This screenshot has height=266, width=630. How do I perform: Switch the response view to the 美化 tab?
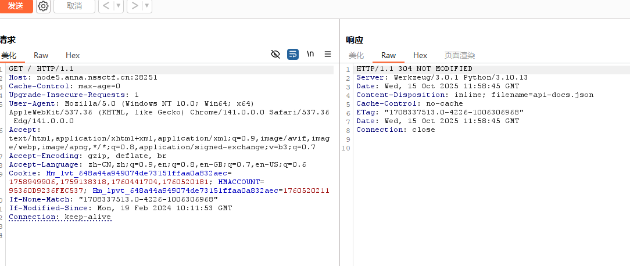tap(356, 55)
